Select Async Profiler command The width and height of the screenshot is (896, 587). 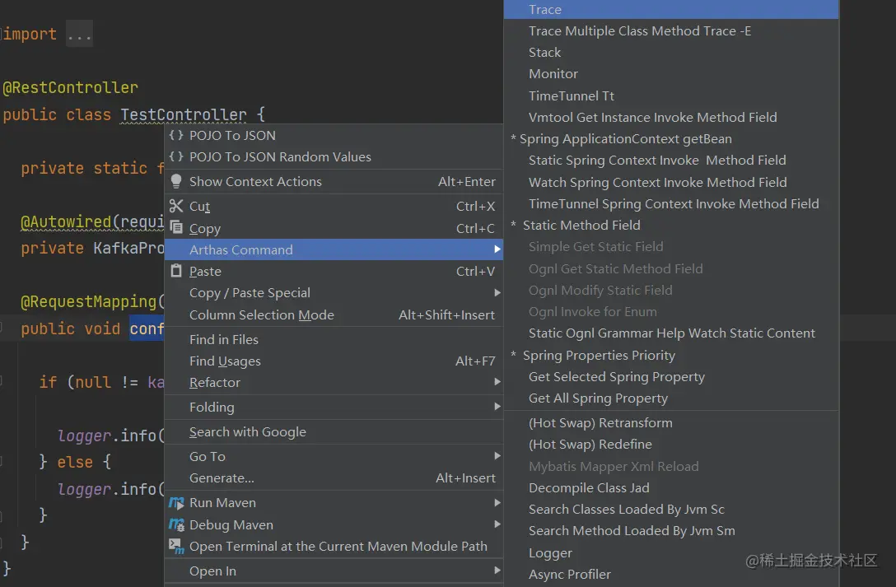click(671, 575)
